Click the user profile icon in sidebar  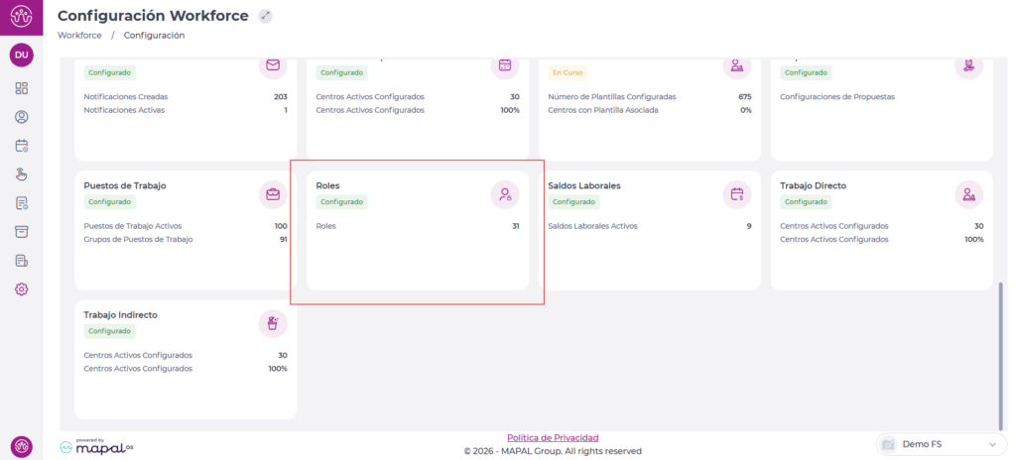click(x=22, y=117)
